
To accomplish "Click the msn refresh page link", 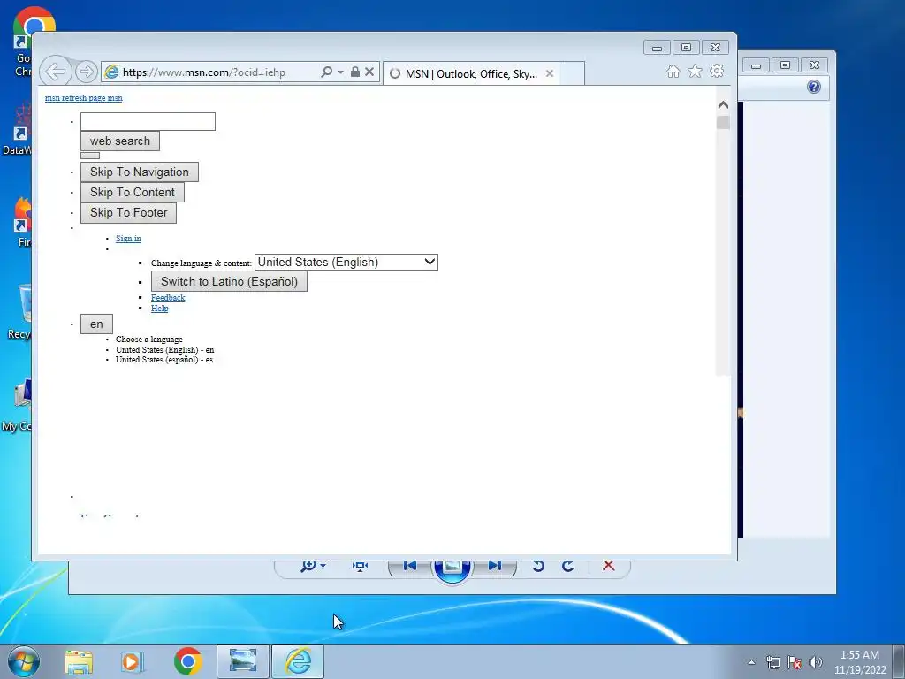I will (x=84, y=98).
